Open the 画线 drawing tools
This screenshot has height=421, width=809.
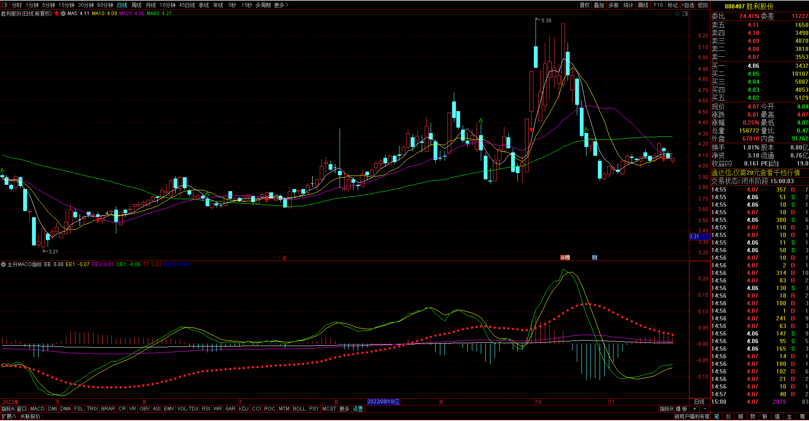643,5
